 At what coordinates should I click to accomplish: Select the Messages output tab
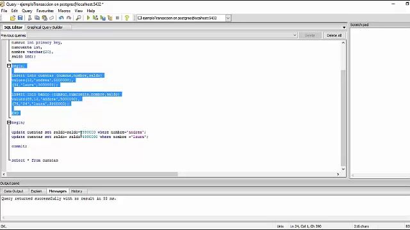tap(58, 191)
